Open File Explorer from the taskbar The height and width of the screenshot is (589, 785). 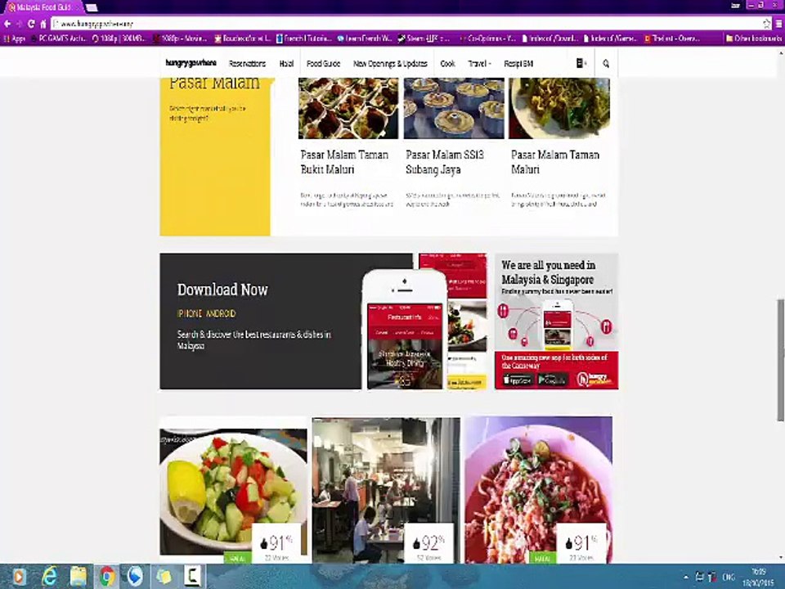pos(78,577)
